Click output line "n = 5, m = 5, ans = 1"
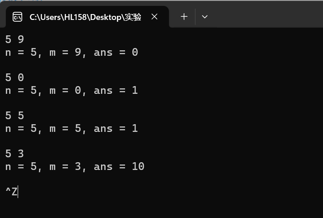The height and width of the screenshot is (218, 323). click(x=72, y=129)
